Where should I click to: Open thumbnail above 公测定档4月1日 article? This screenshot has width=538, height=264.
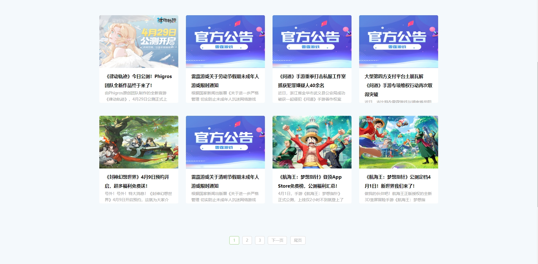tap(399, 142)
